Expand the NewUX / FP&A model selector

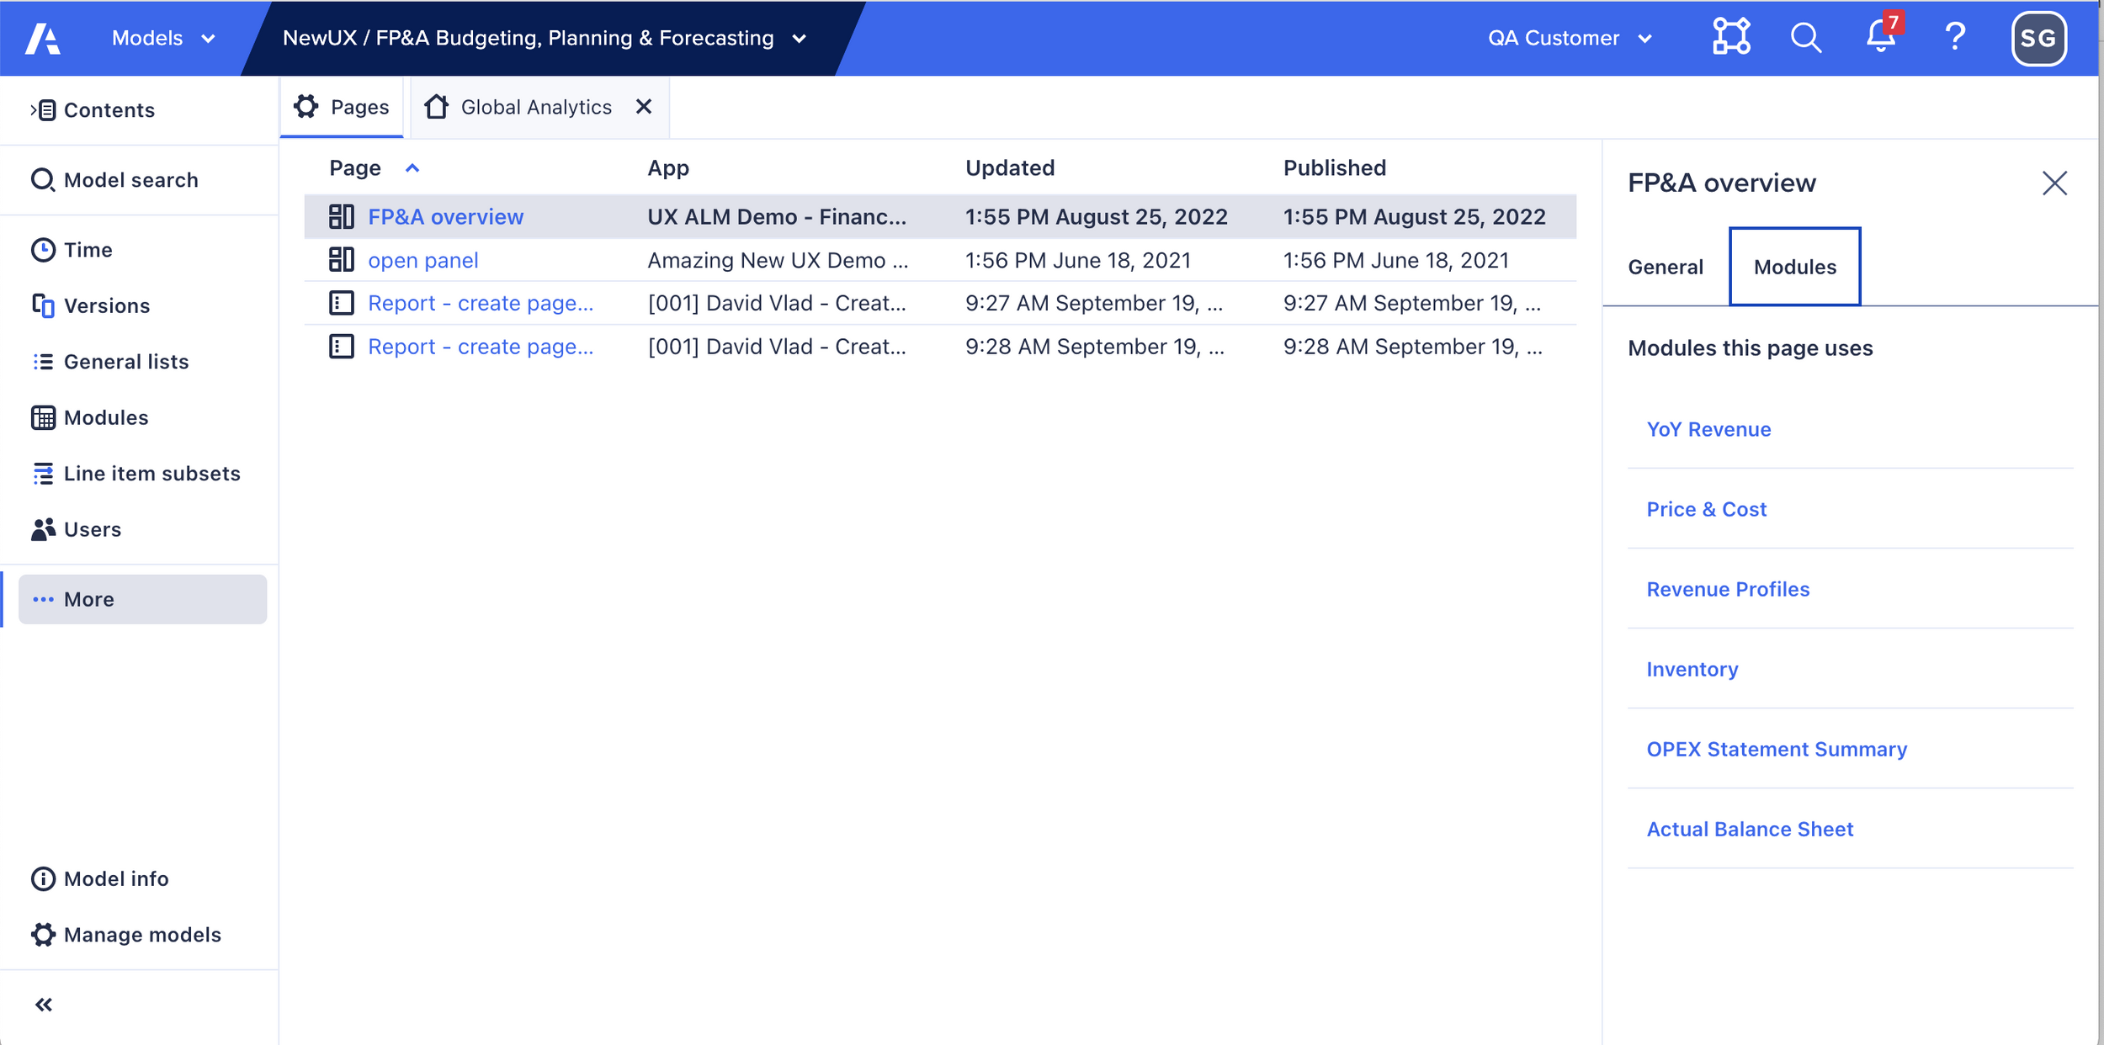(545, 38)
